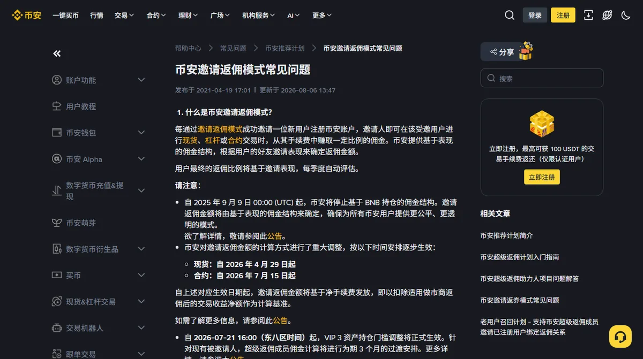Go to 行情 in top menu

97,16
